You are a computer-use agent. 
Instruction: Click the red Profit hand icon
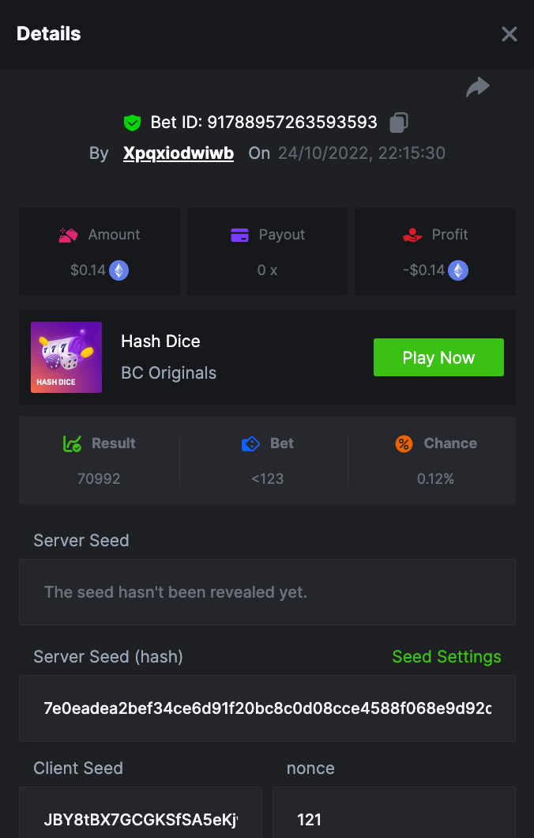[412, 235]
